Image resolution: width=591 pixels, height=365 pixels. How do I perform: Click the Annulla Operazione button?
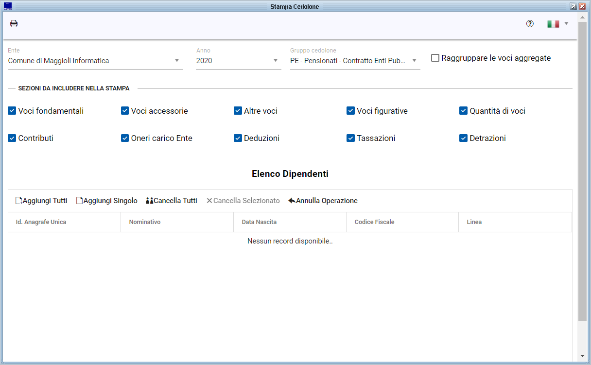click(x=323, y=201)
